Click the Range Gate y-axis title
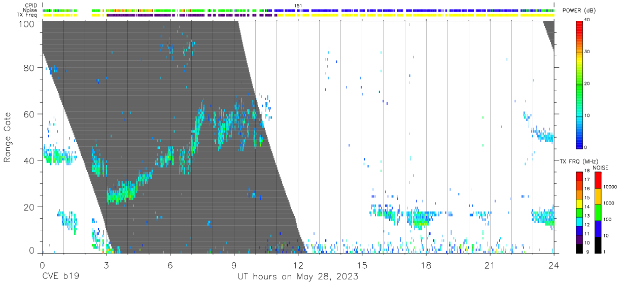 point(8,137)
